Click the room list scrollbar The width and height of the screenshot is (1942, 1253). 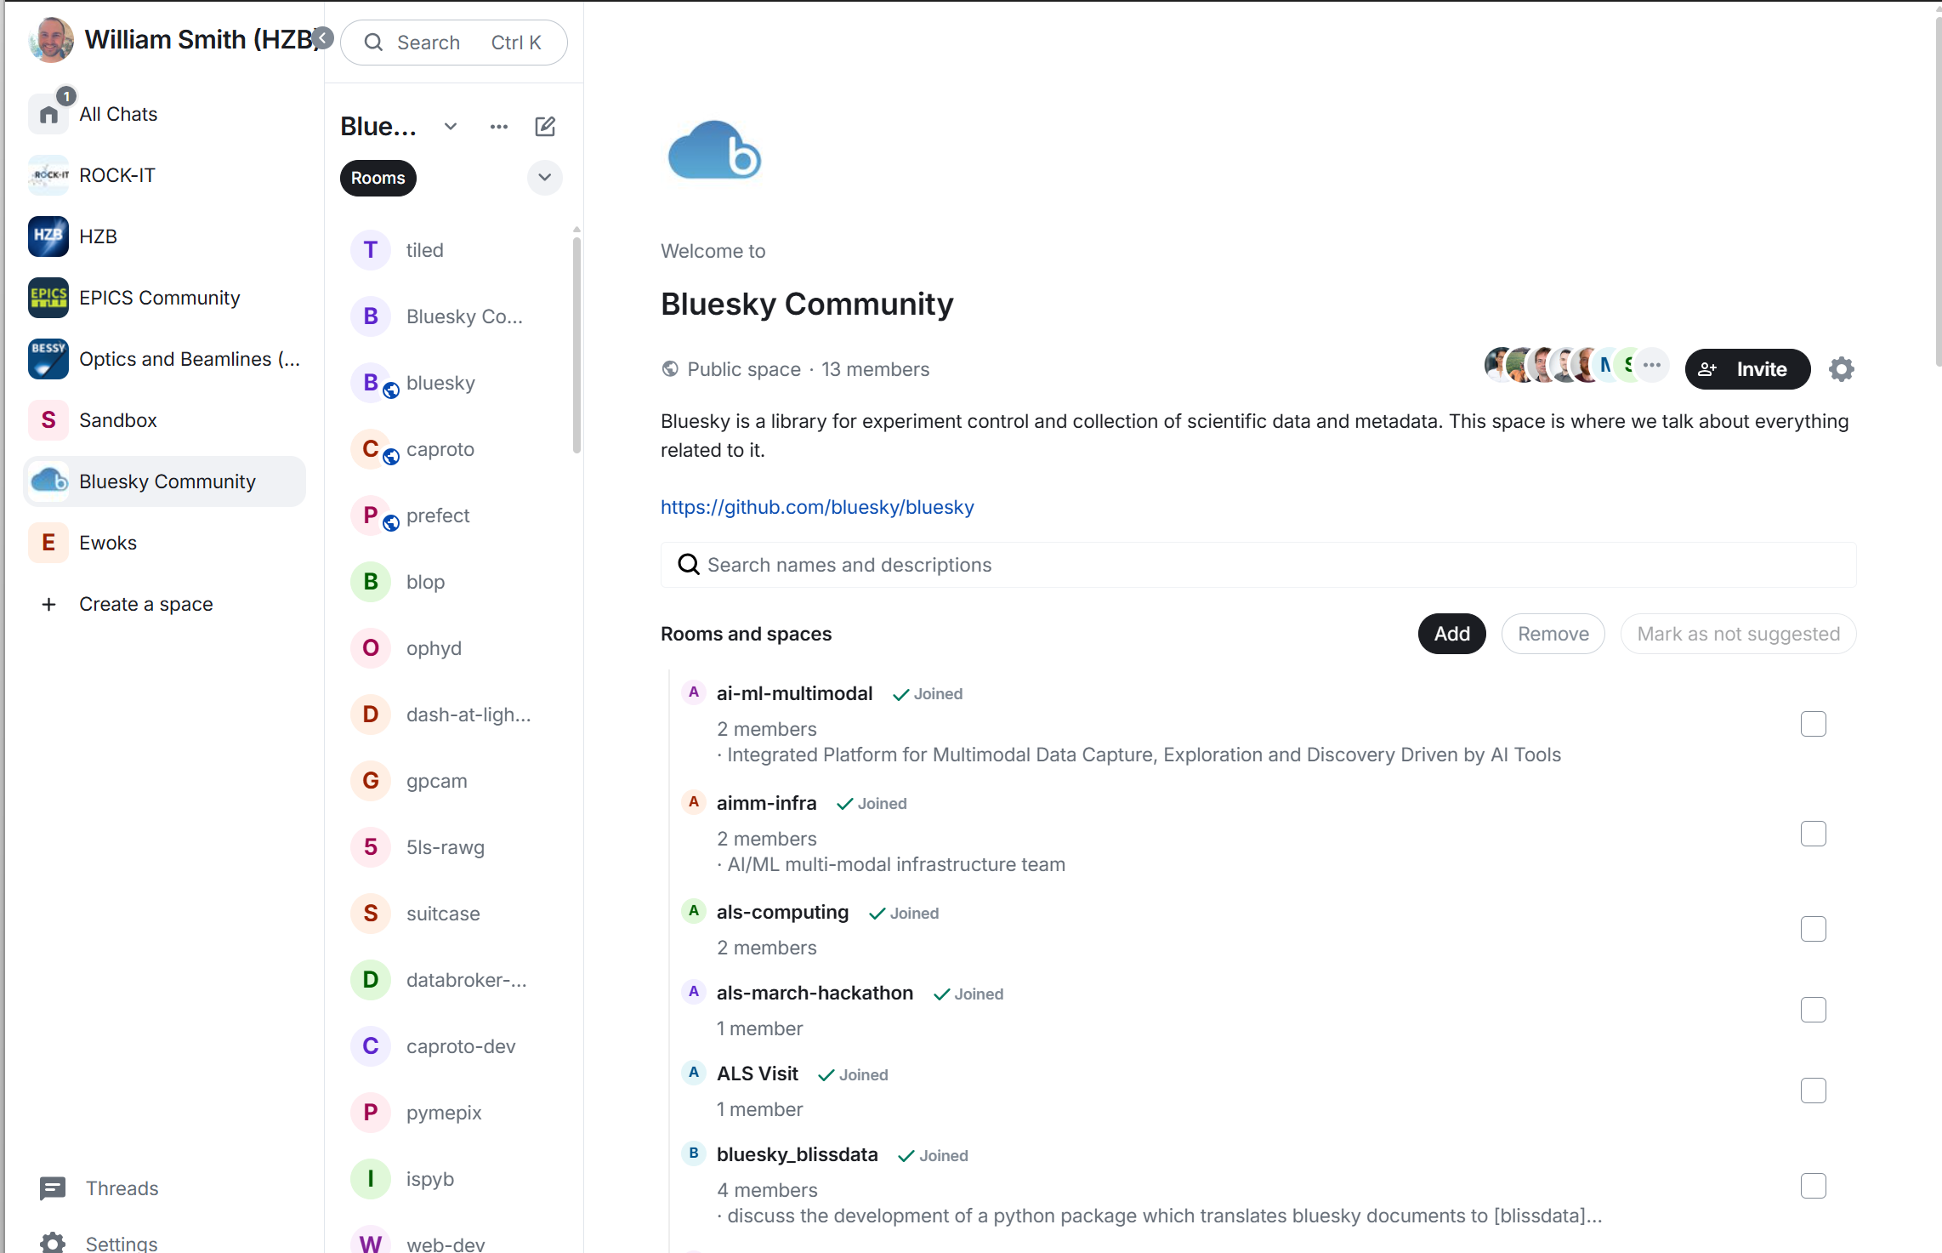pos(577,345)
